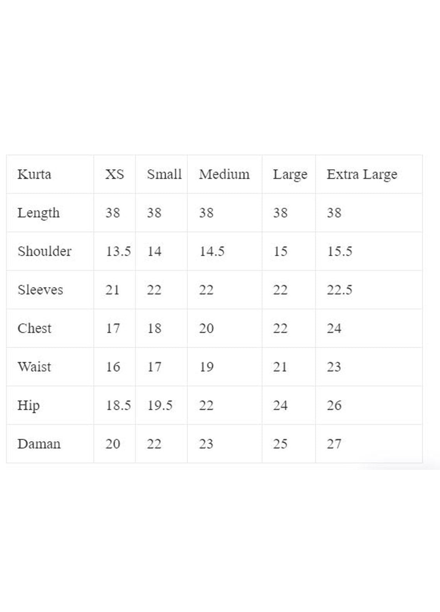Select the 'Shoulder' row label

click(44, 251)
